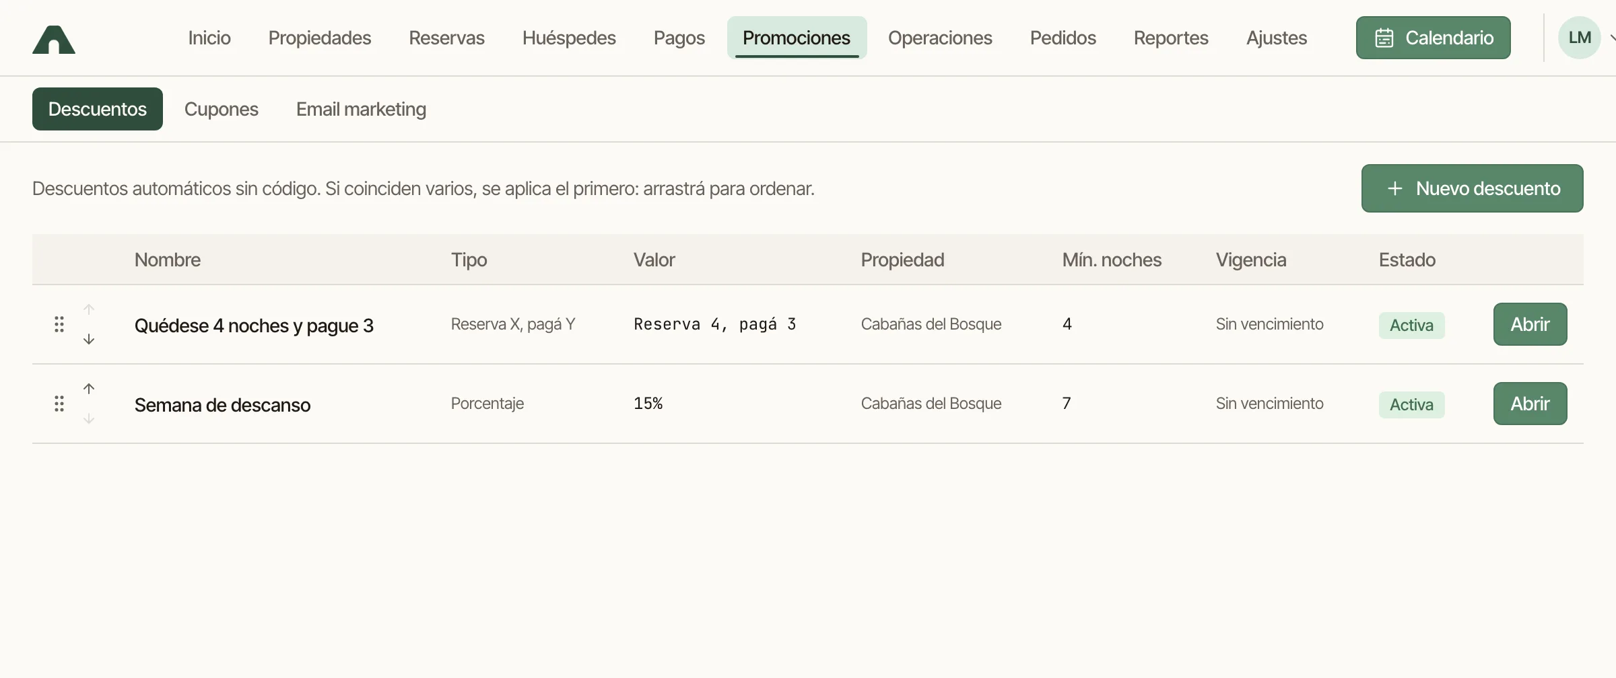Click value Reserva 4, pagá 3
The height and width of the screenshot is (678, 1616).
(x=715, y=324)
